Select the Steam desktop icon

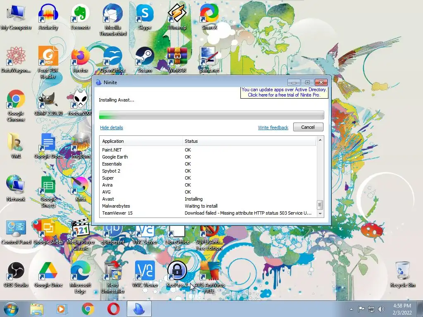coord(145,59)
